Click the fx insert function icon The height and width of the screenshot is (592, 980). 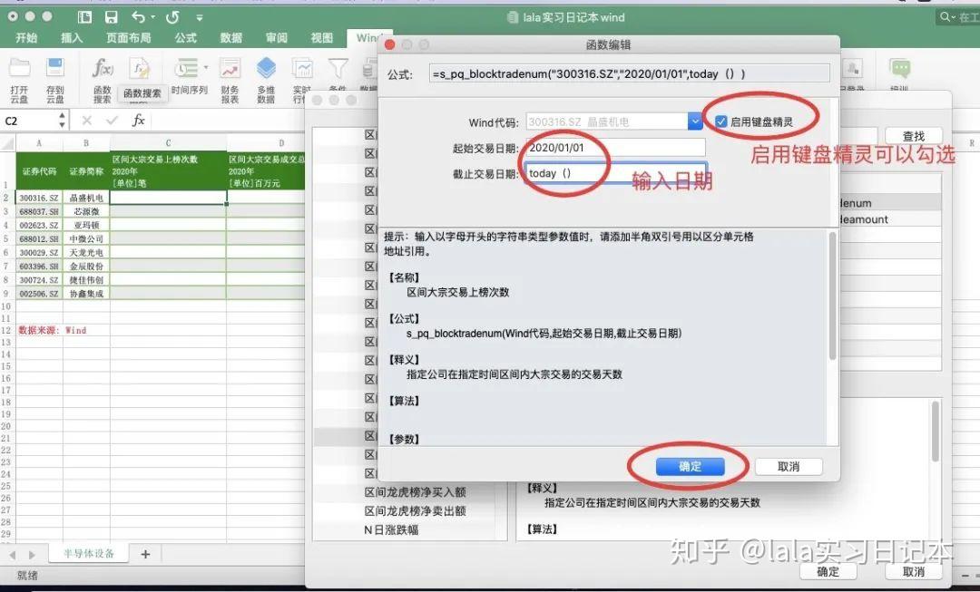pos(139,119)
